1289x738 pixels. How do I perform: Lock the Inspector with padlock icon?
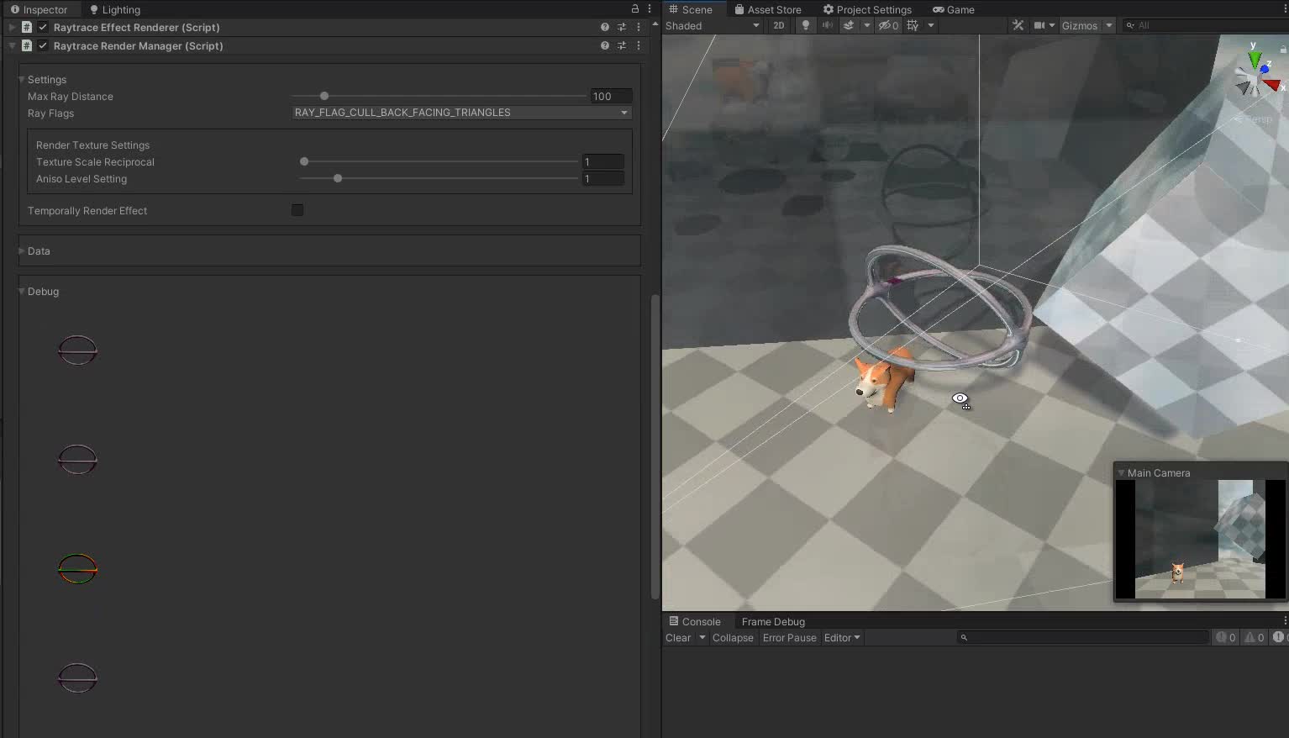point(635,8)
